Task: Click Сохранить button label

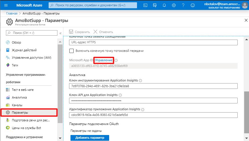Action: click(82, 32)
